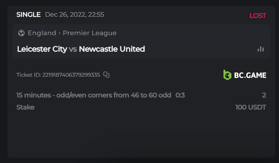Click the 0:3 score text

[x=180, y=95]
